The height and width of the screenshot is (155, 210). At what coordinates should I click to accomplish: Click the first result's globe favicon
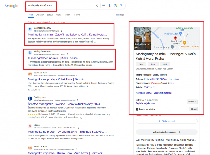pyautogui.click(x=30, y=29)
